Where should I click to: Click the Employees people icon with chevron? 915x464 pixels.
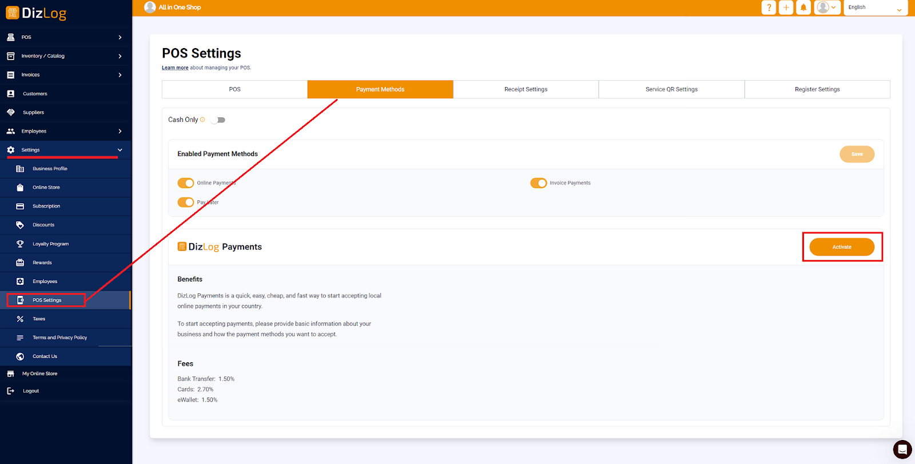(10, 131)
